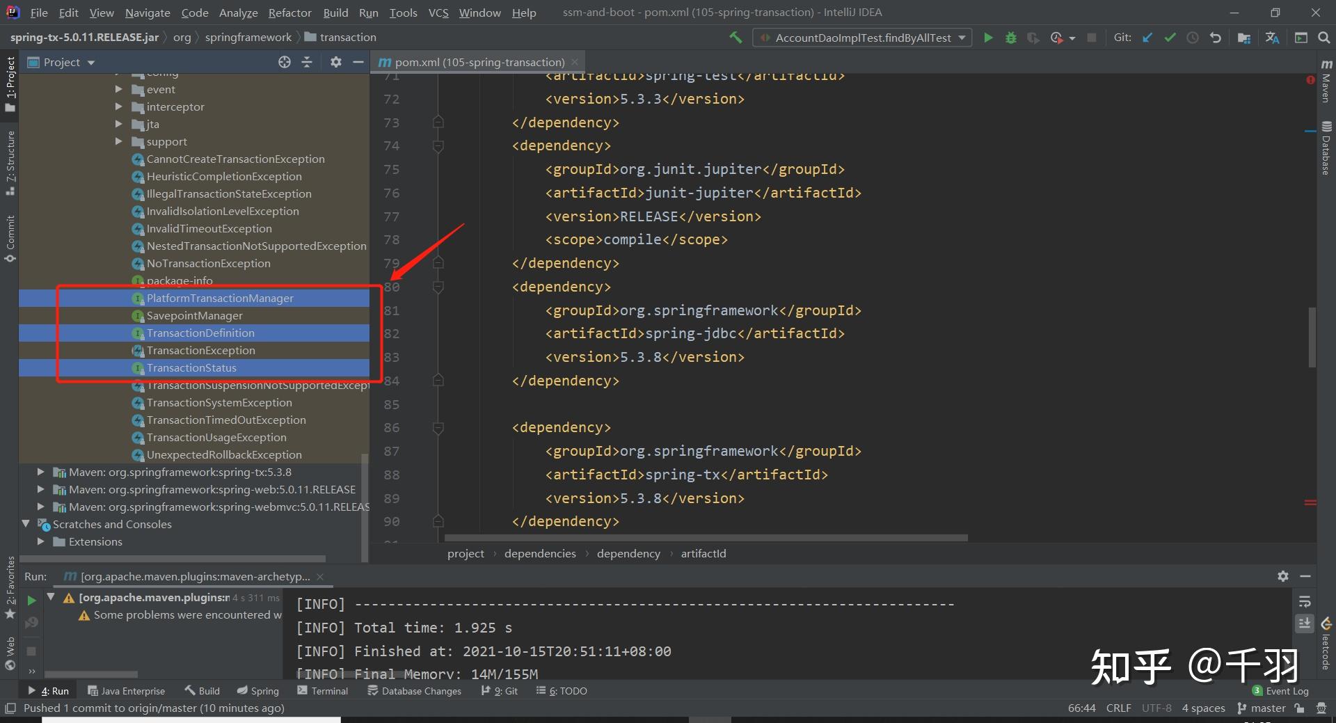Open Git history clock icon
This screenshot has height=723, width=1336.
[1192, 38]
